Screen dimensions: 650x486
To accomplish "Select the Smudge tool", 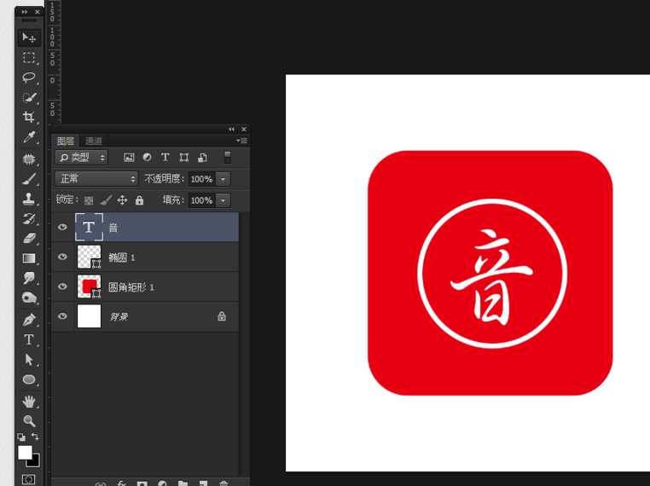I will point(29,278).
